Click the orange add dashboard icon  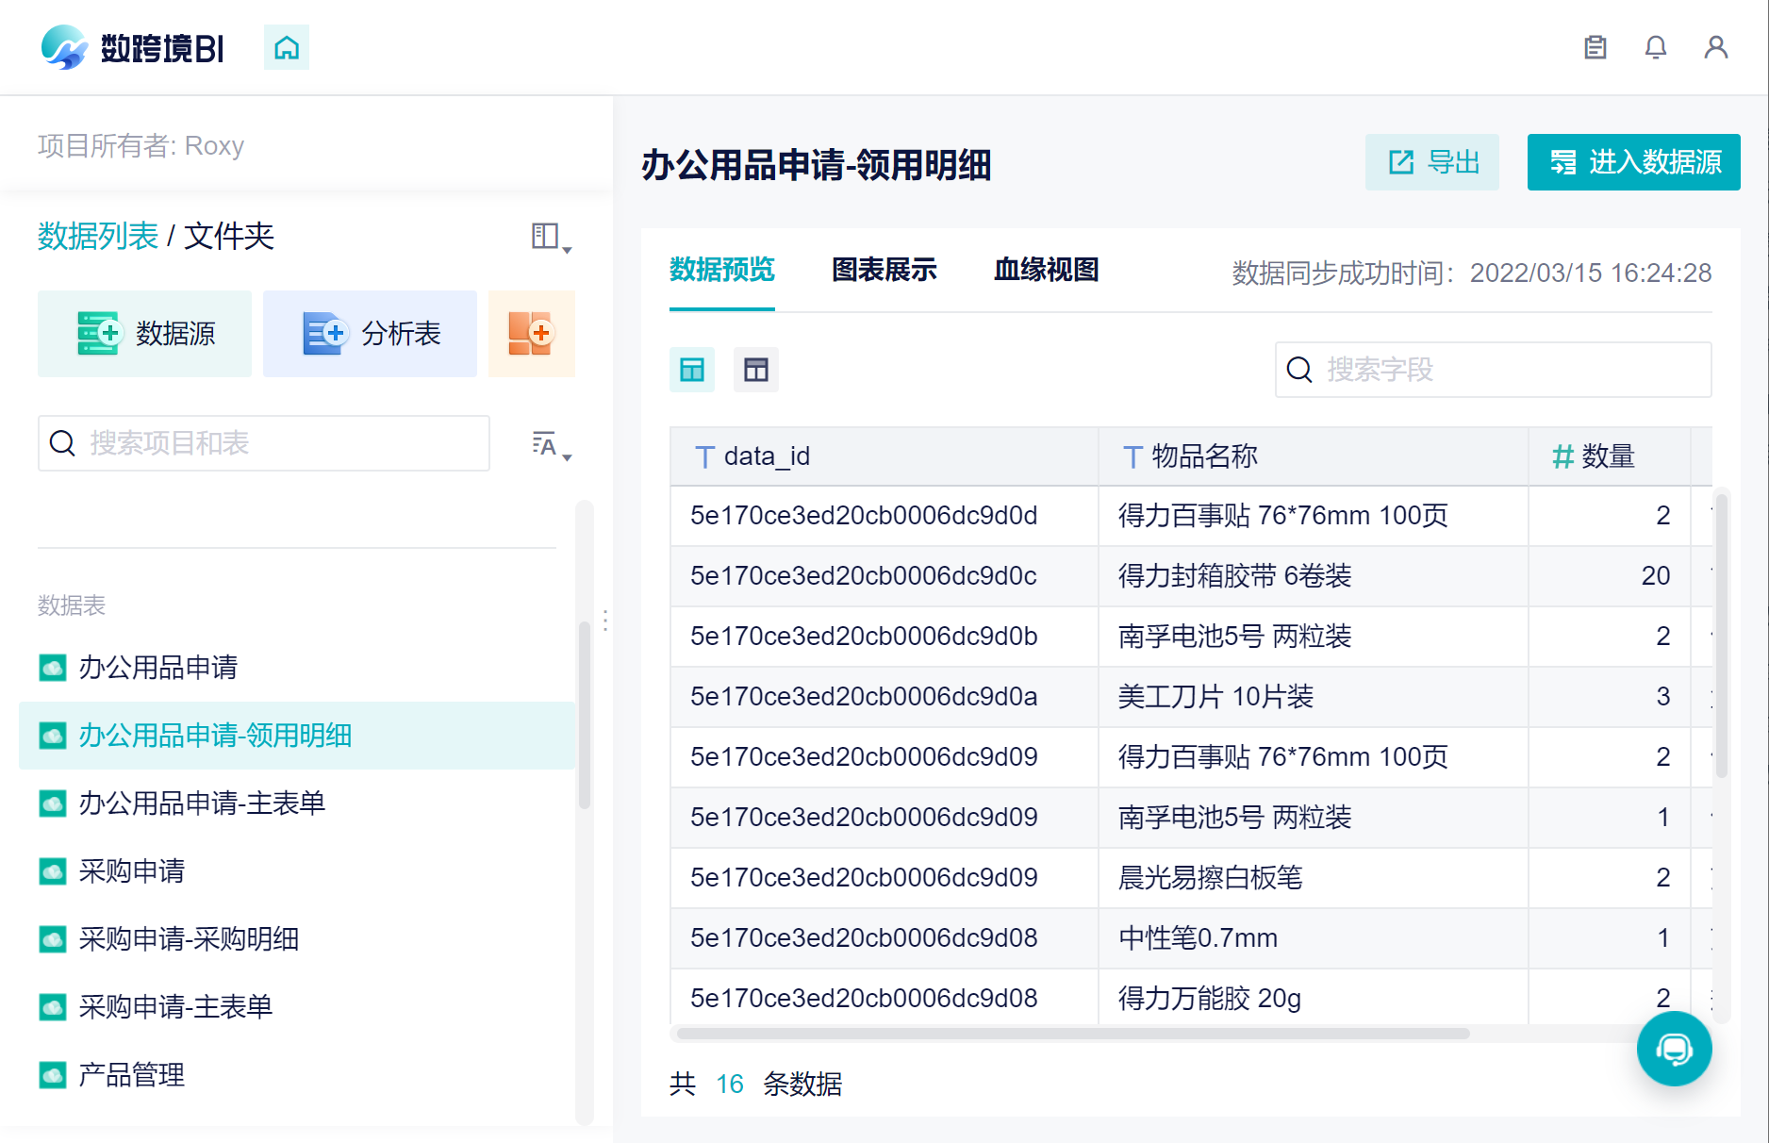coord(531,334)
